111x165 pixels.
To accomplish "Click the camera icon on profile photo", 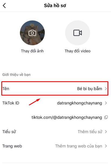I will click(32, 33).
